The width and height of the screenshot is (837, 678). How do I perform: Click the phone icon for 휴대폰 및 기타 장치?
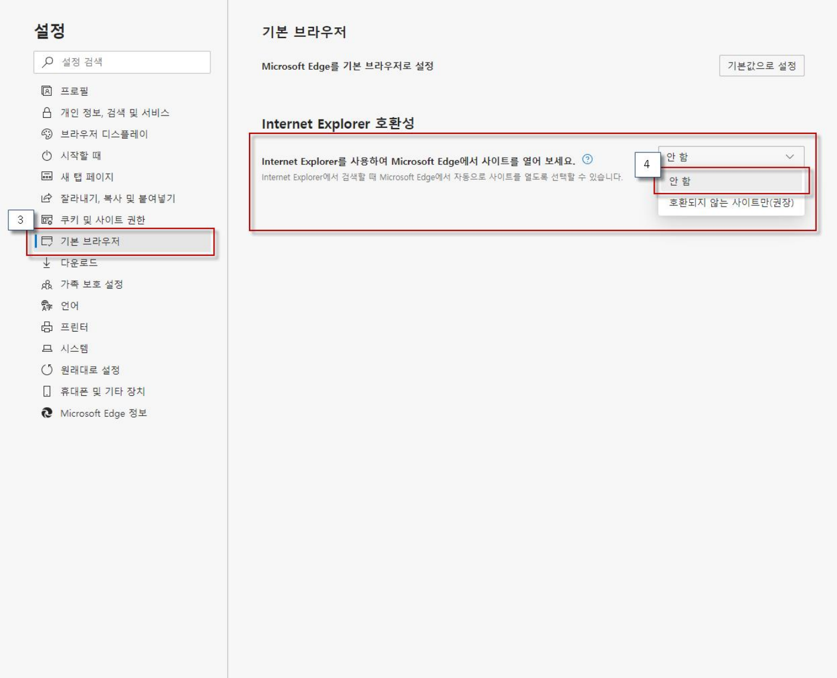click(46, 392)
